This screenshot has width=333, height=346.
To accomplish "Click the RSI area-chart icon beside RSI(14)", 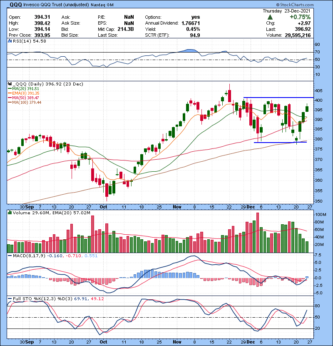I will 10,41.
